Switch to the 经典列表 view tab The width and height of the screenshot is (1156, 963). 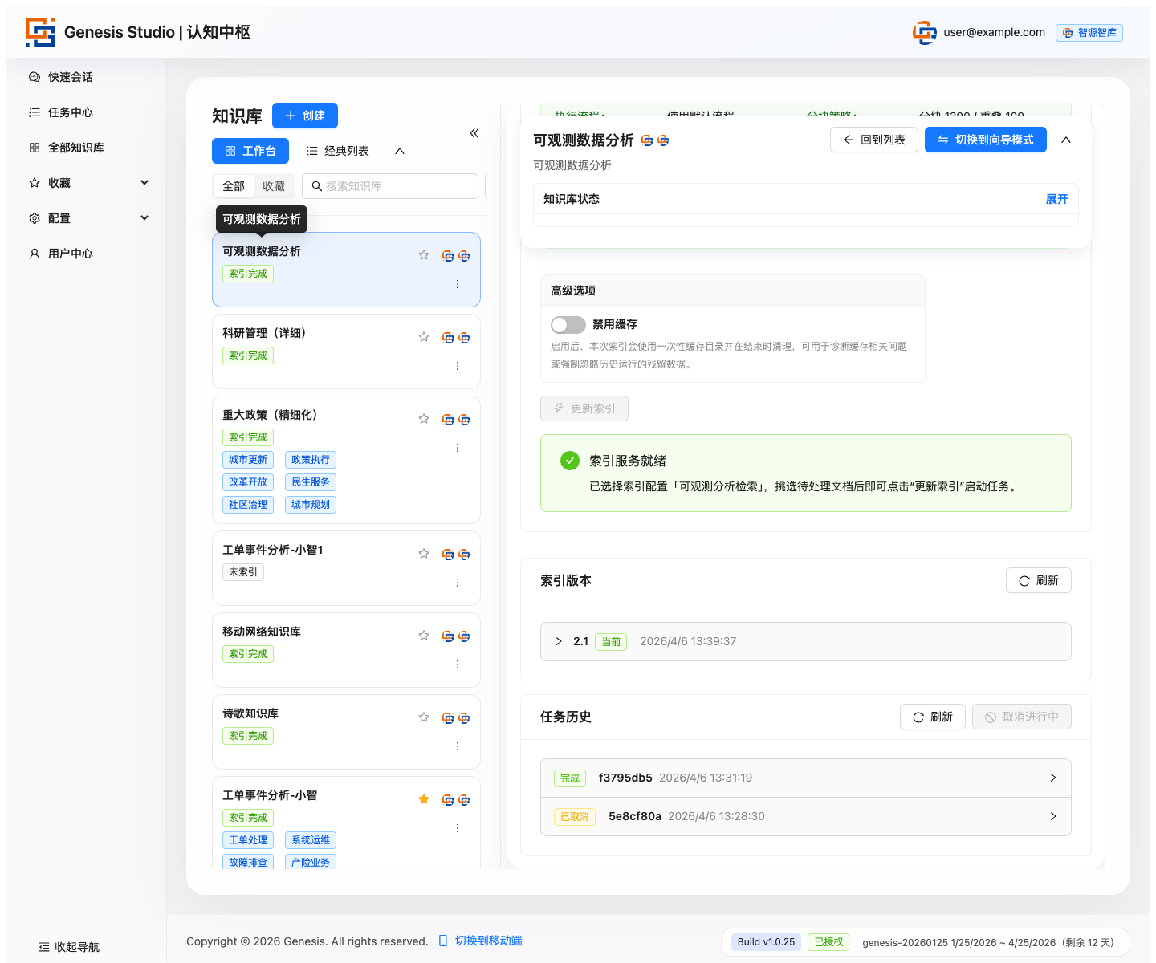tap(338, 151)
